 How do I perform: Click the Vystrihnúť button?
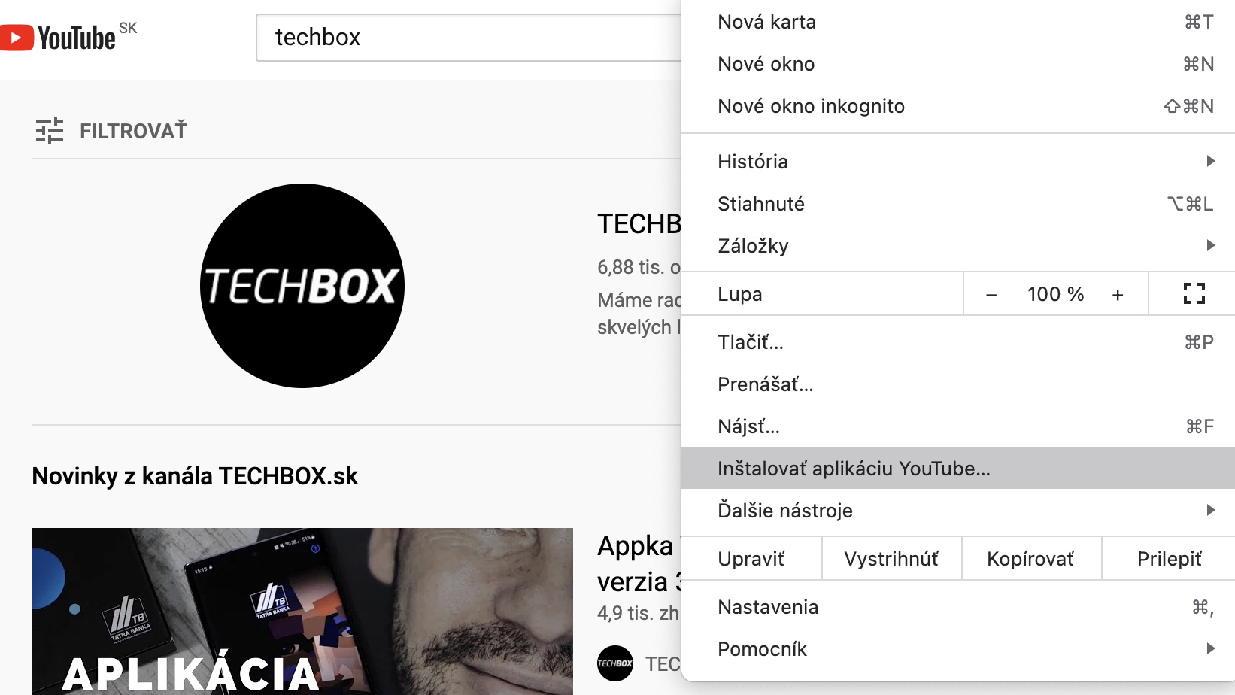point(891,559)
